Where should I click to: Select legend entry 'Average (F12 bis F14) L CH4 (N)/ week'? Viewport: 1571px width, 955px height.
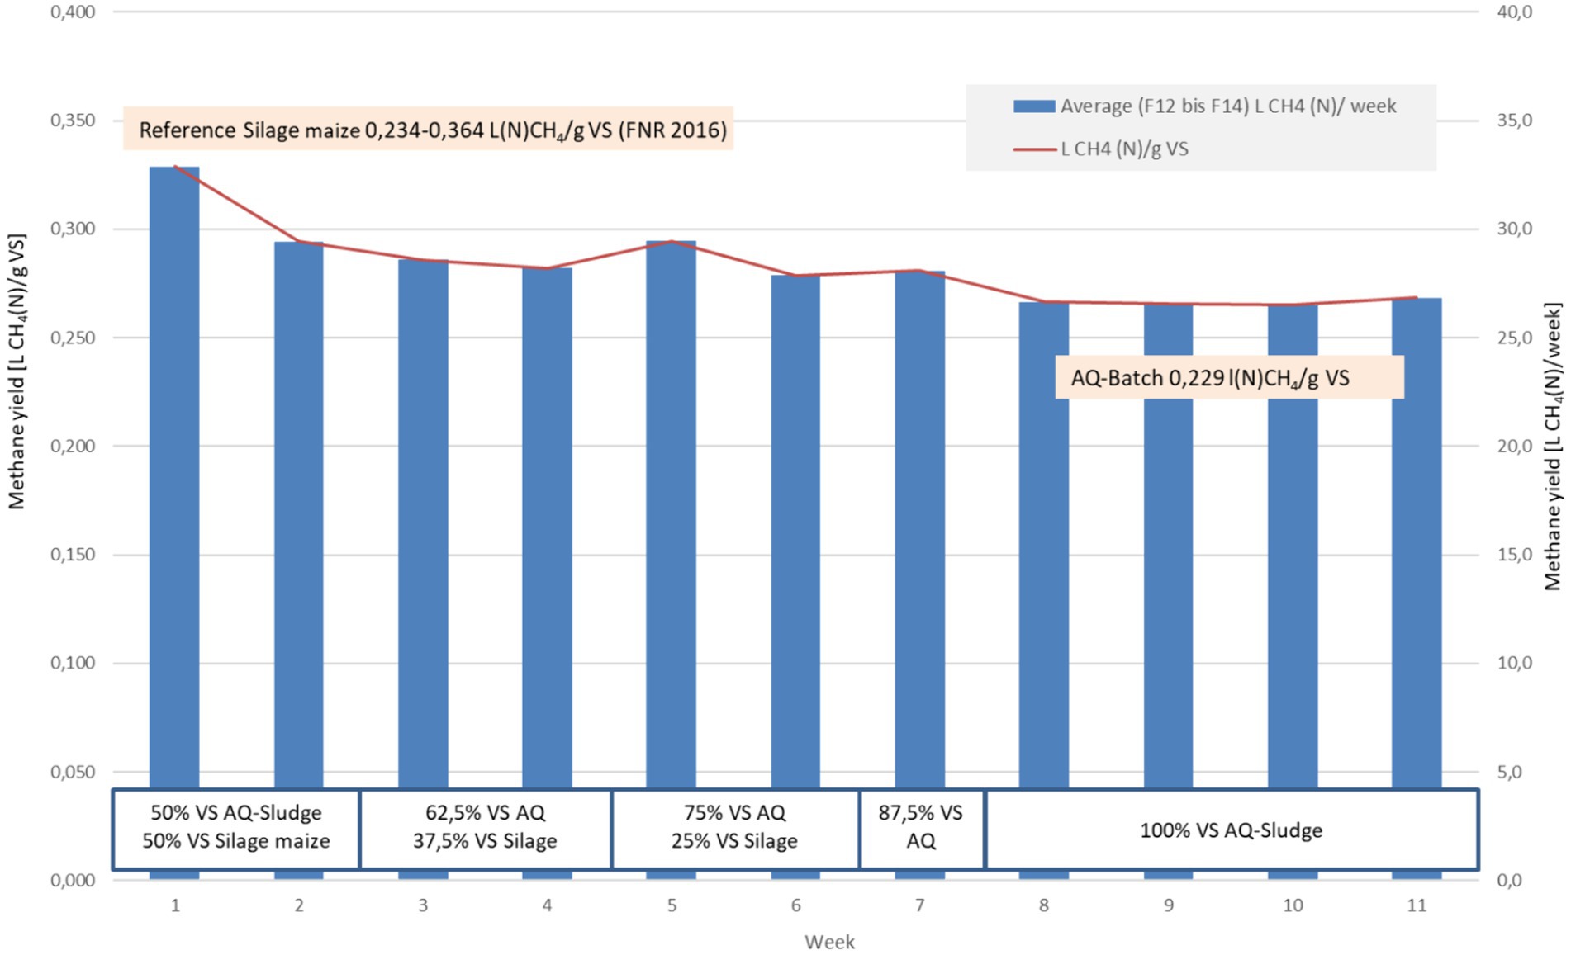click(x=1205, y=106)
